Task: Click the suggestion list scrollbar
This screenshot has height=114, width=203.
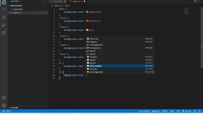Action: (x=154, y=72)
